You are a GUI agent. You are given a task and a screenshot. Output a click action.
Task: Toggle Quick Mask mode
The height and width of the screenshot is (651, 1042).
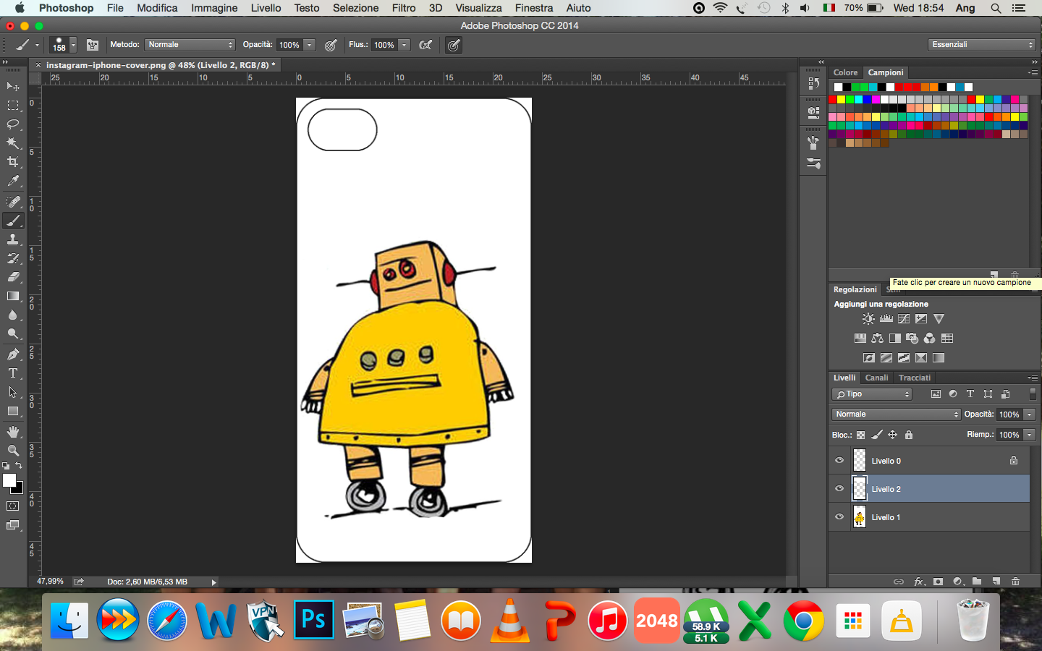(13, 506)
